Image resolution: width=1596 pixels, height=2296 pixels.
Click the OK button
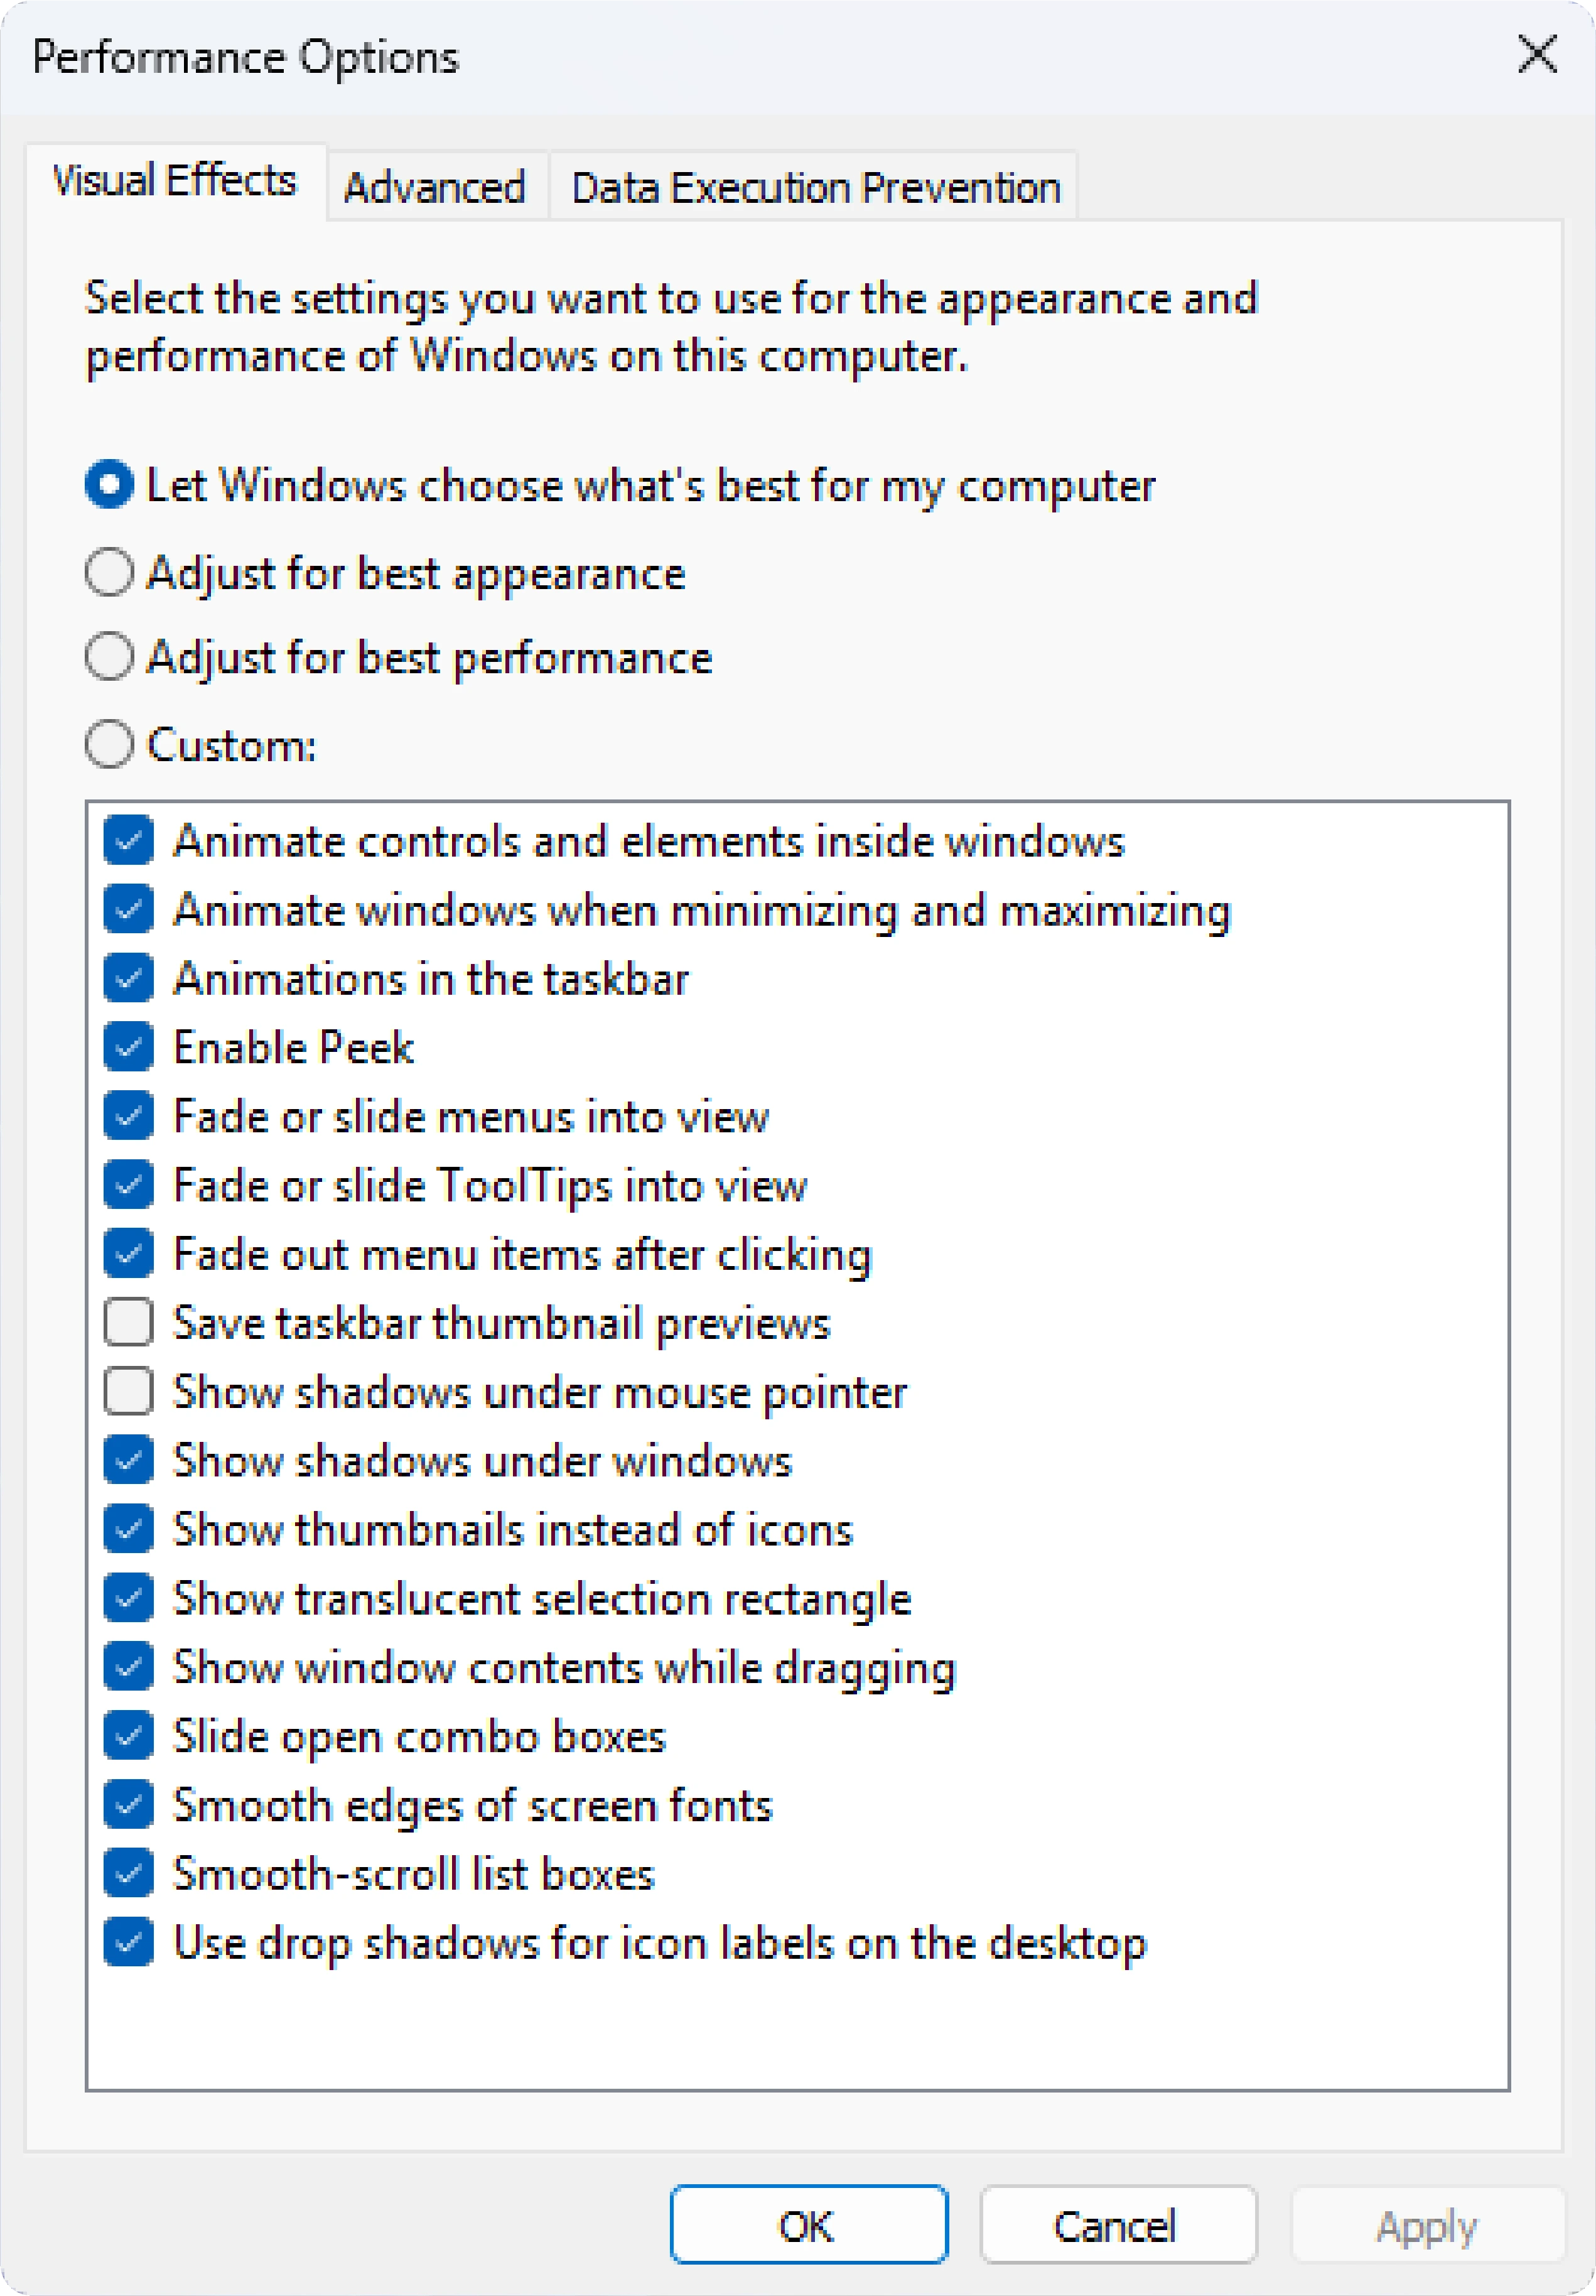pyautogui.click(x=808, y=2226)
